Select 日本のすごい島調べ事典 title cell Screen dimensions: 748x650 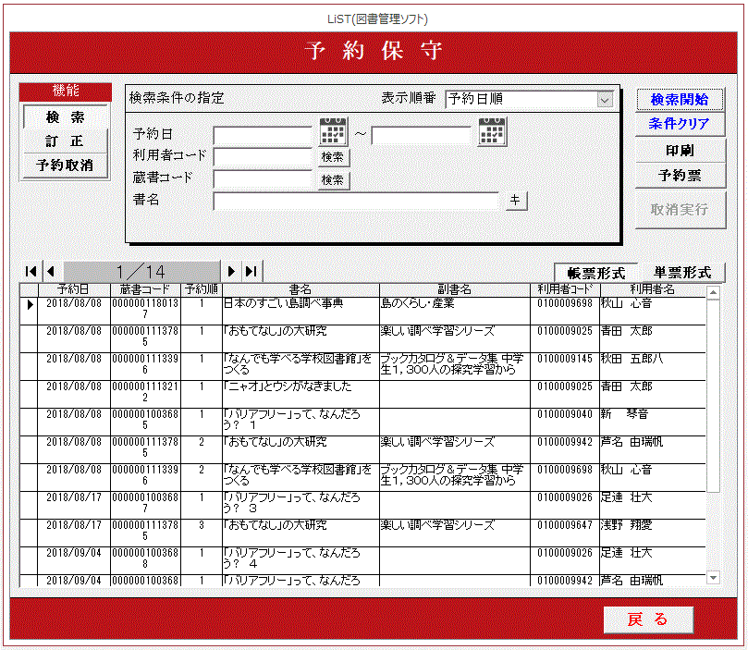click(300, 311)
